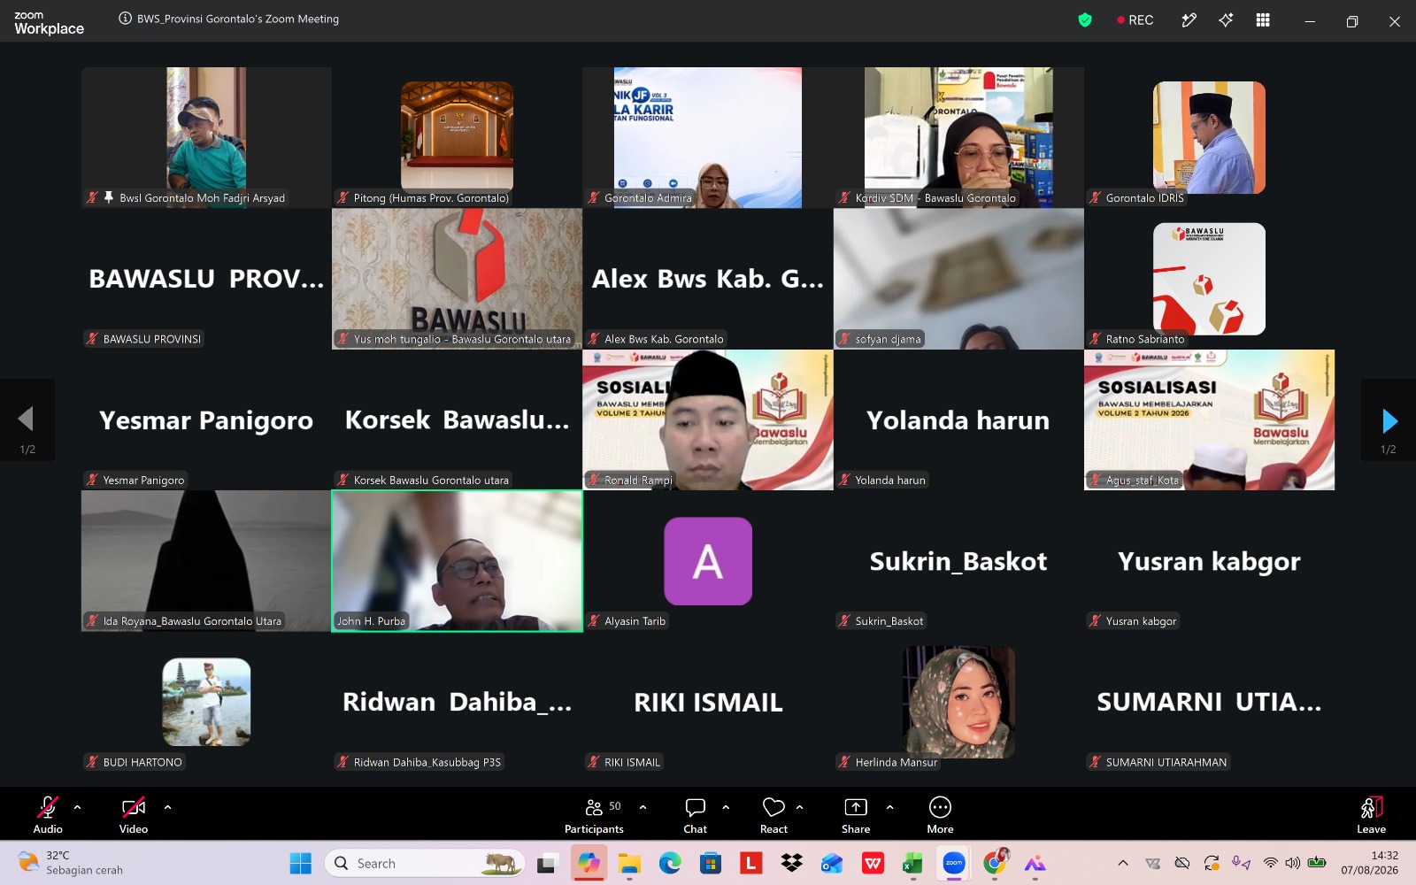Expand the arrow next to Chat
The image size is (1416, 885).
pos(726,807)
